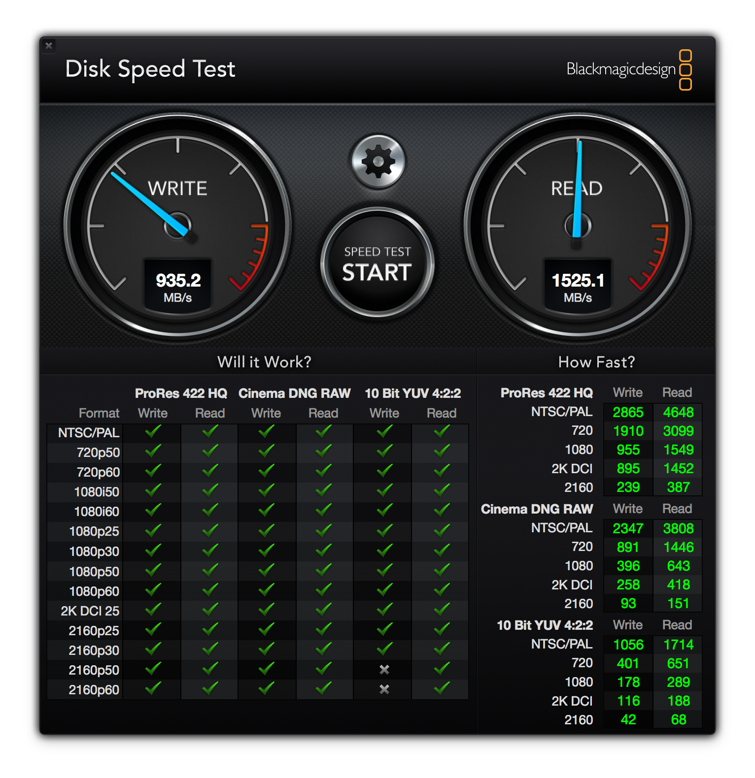Click NTSC/PAL YUV read checkmark
Image resolution: width=755 pixels, height=778 pixels.
442,432
